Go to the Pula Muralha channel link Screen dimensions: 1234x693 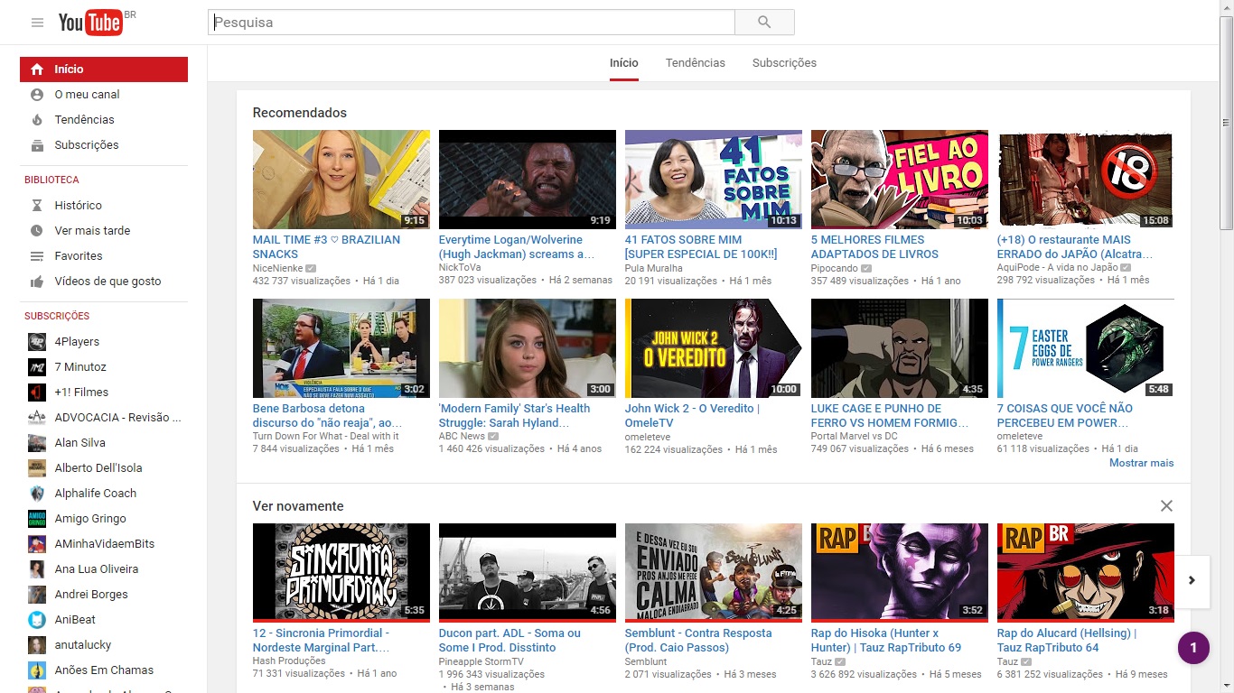pyautogui.click(x=654, y=268)
